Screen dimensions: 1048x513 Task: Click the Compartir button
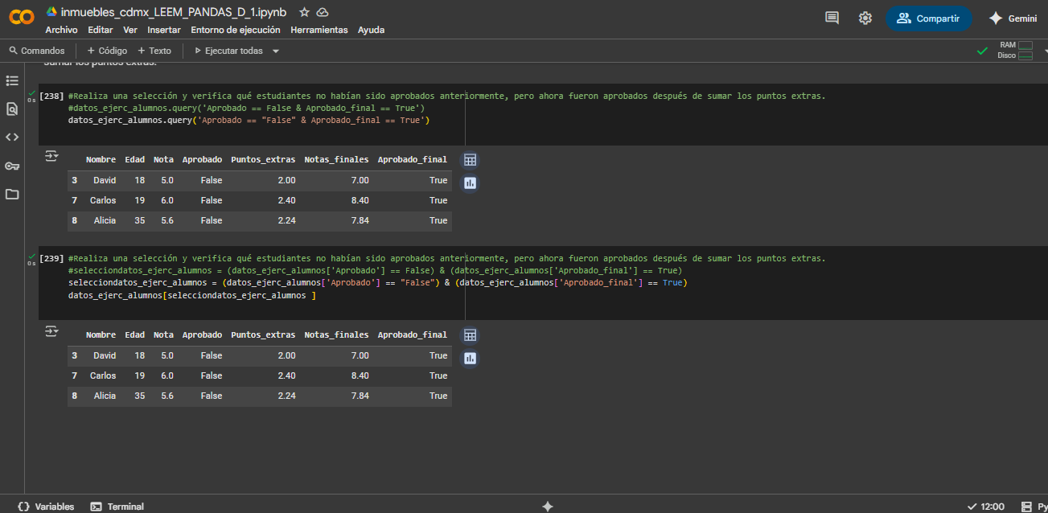[929, 18]
